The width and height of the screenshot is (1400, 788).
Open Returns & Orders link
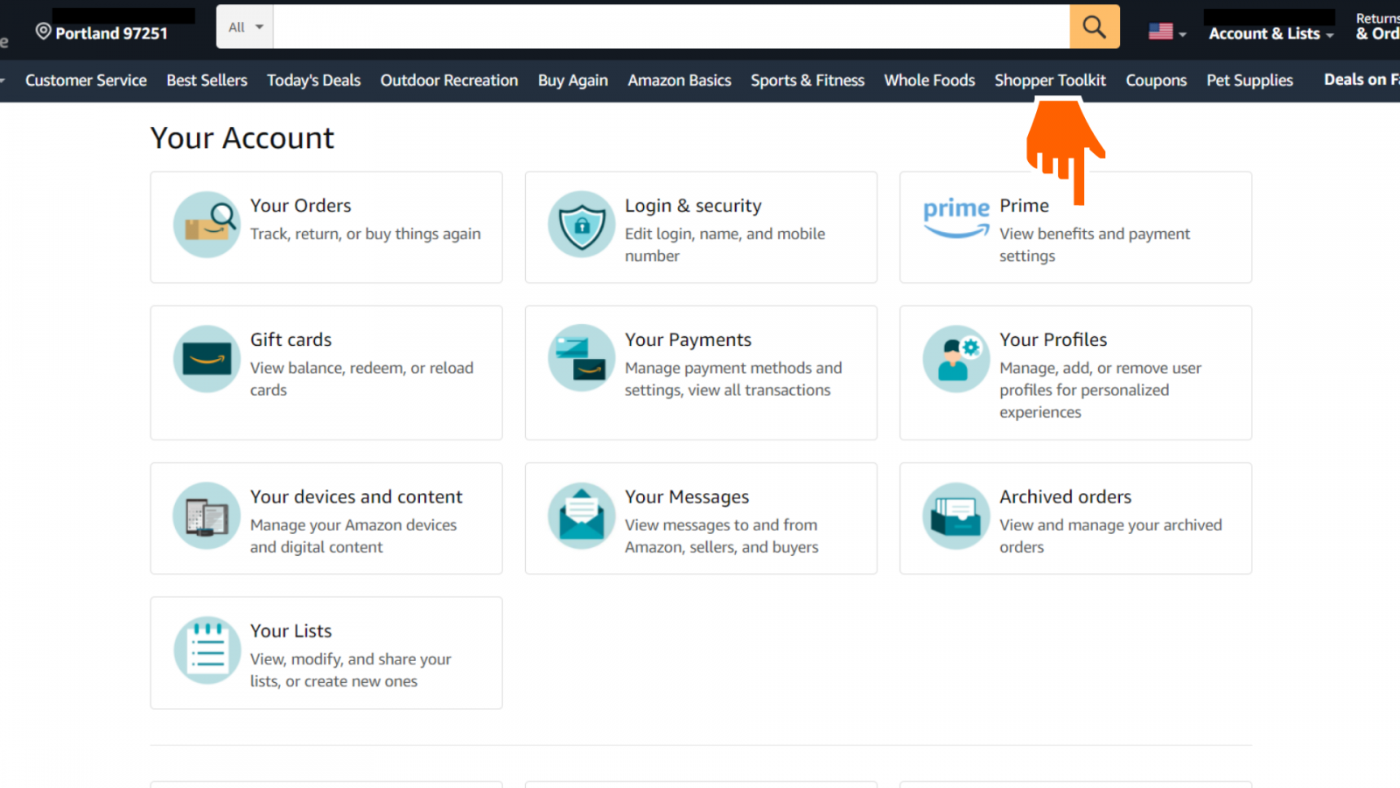[1377, 26]
